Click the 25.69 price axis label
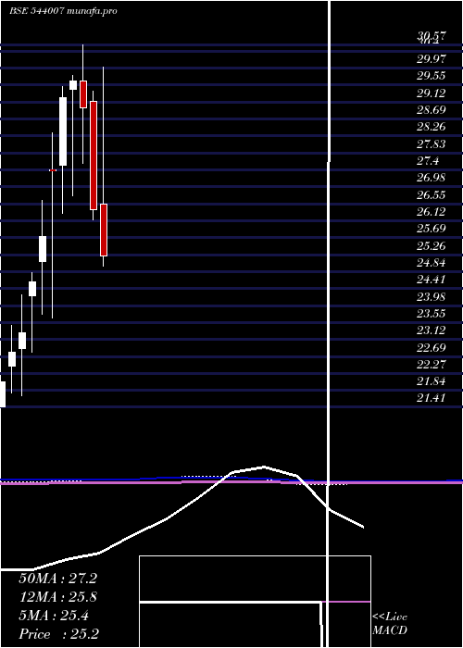This screenshot has height=648, width=463. (x=432, y=229)
